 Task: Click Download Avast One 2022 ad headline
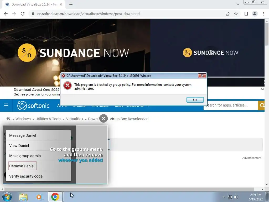37,90
